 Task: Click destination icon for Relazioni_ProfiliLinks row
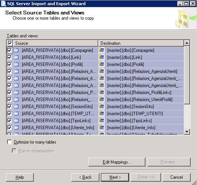(x=102, y=92)
